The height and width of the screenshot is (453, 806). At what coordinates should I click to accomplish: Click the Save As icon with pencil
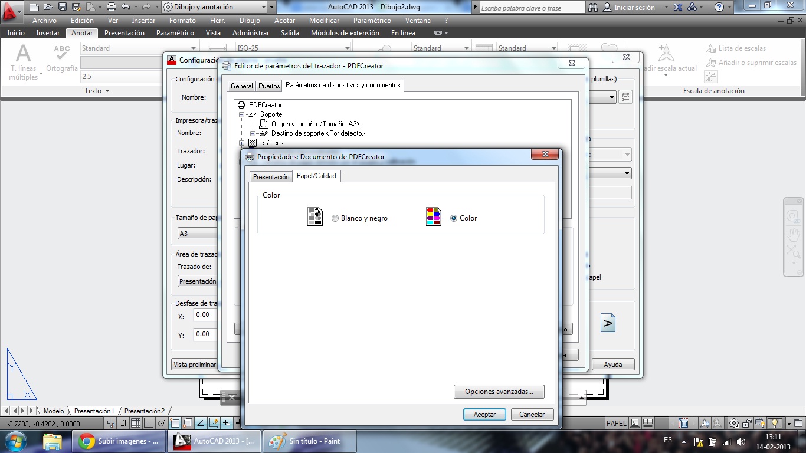76,7
